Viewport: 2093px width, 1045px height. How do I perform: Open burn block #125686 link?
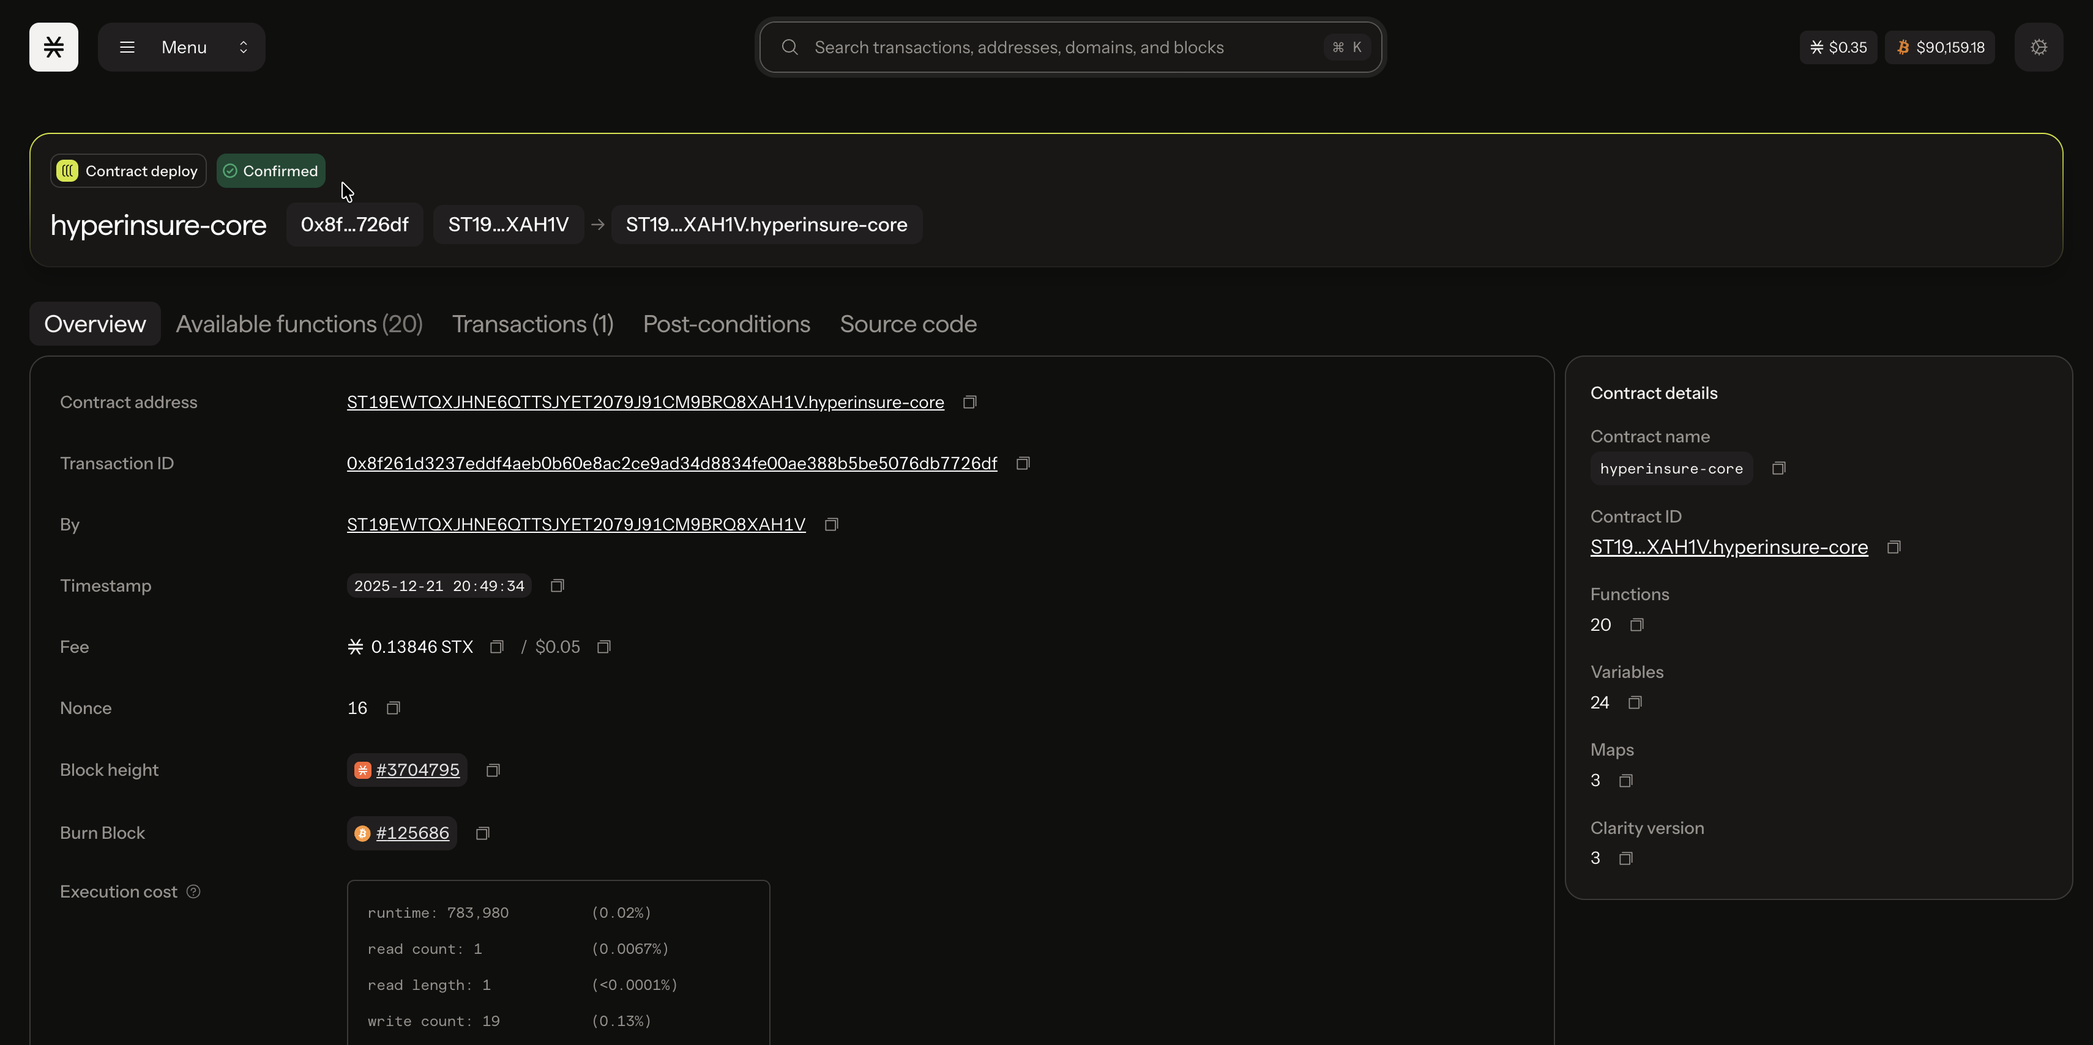pyautogui.click(x=412, y=833)
